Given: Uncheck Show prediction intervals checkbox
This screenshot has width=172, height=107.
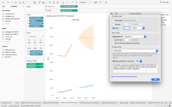Looking at the screenshot, I should click(114, 61).
